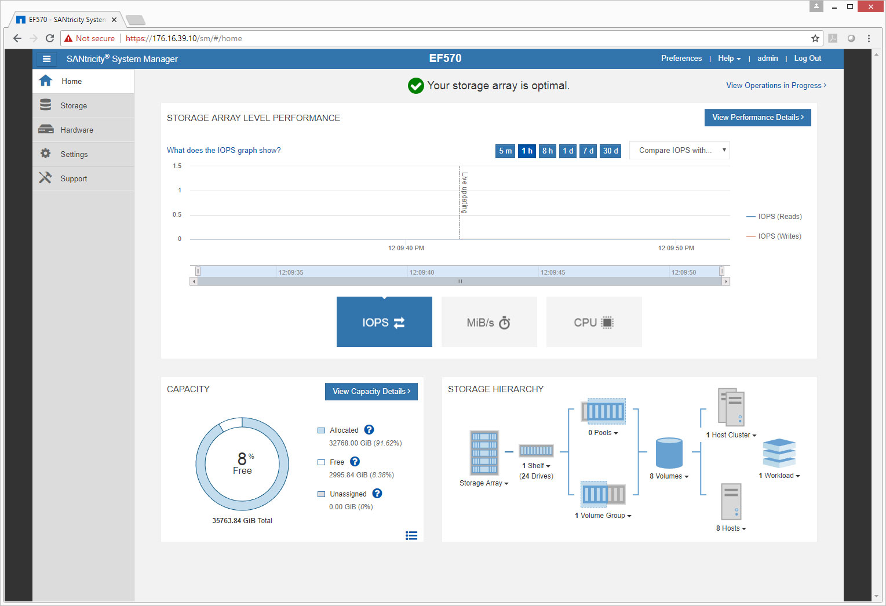Image resolution: width=886 pixels, height=606 pixels.
Task: Bookmark page with star icon
Action: (x=815, y=38)
